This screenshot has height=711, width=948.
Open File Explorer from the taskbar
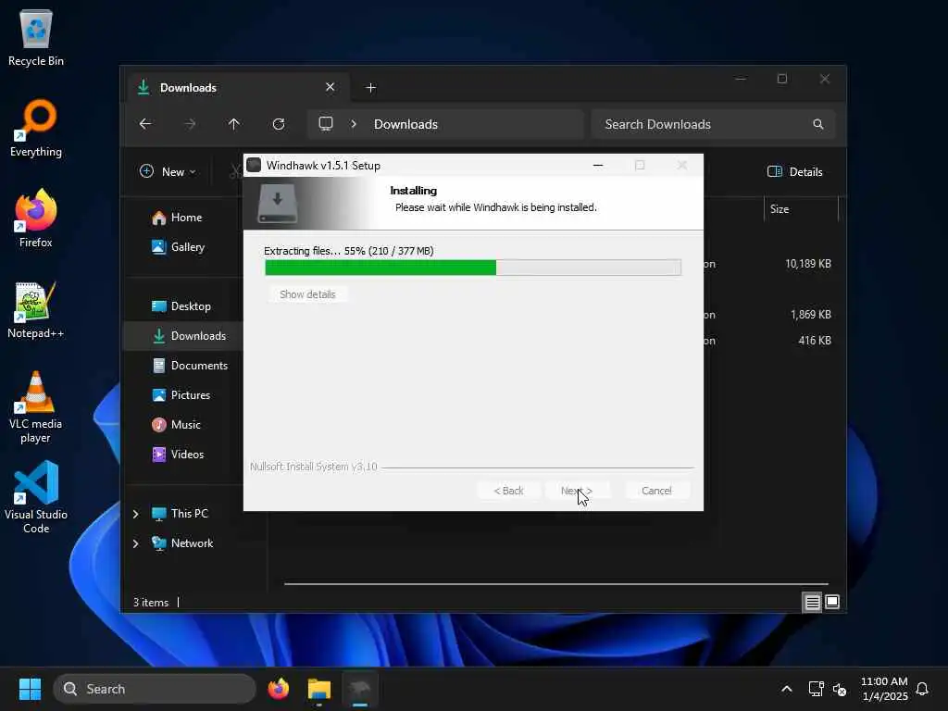click(x=319, y=689)
